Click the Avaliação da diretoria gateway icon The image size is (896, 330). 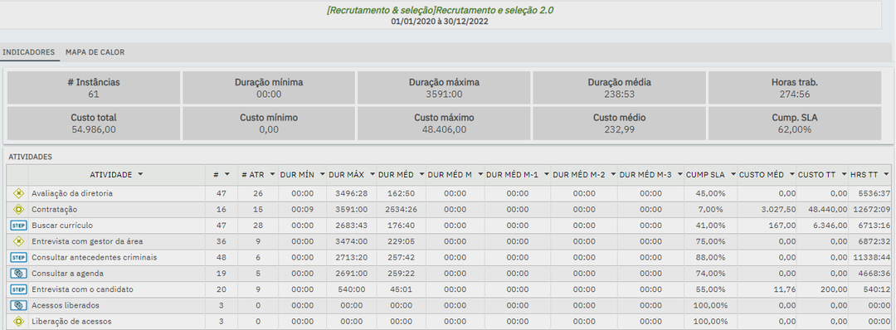[x=18, y=193]
